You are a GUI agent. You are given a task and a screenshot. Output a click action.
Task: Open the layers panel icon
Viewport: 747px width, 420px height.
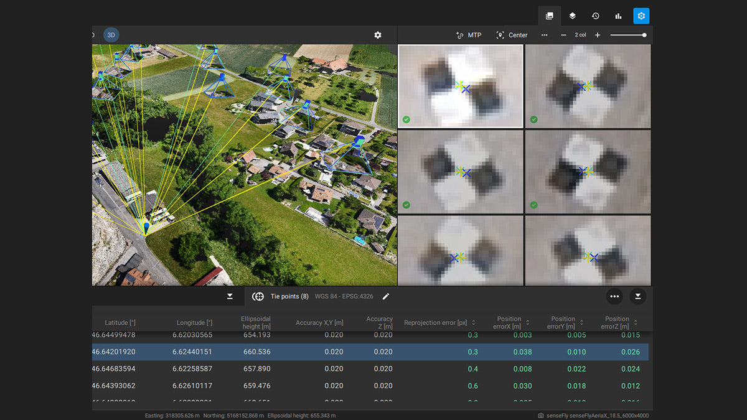click(x=572, y=16)
